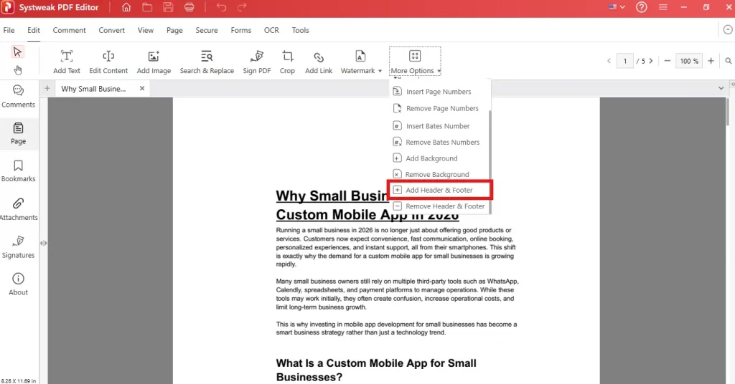This screenshot has width=735, height=384.
Task: Go to next page arrow
Action: (x=650, y=61)
